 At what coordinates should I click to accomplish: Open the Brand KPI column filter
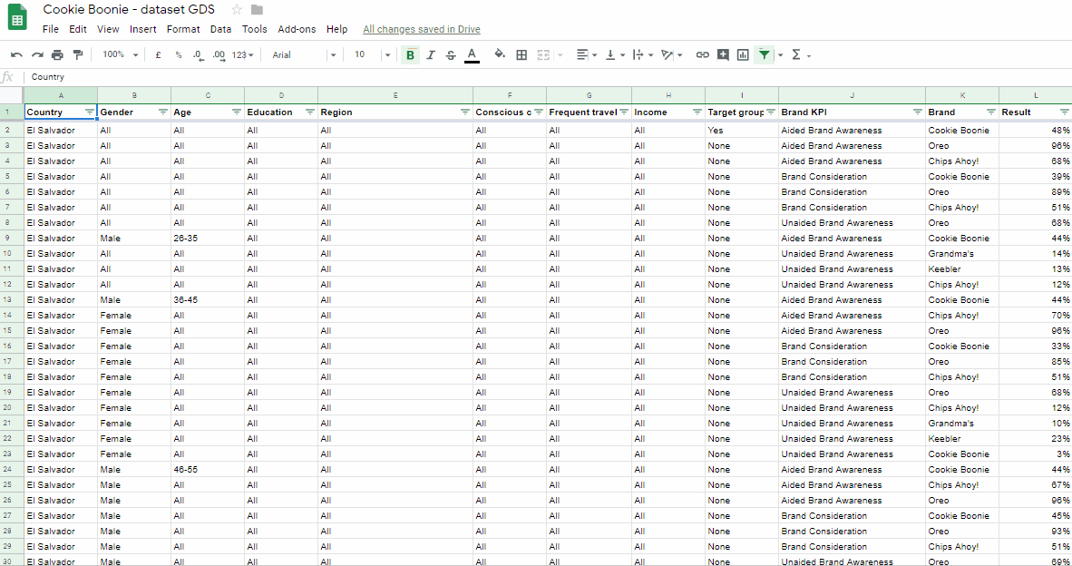coord(918,112)
